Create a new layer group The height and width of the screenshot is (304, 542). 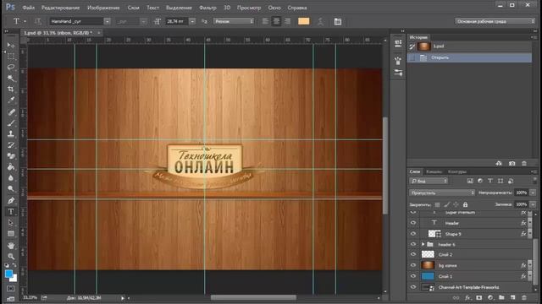(x=501, y=298)
